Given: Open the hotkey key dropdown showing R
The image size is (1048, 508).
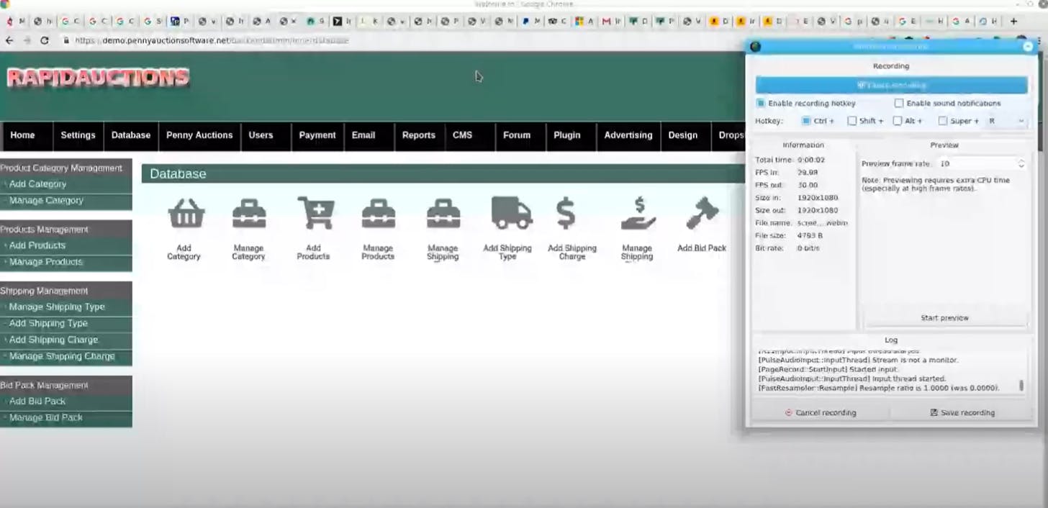Looking at the screenshot, I should [x=1006, y=121].
